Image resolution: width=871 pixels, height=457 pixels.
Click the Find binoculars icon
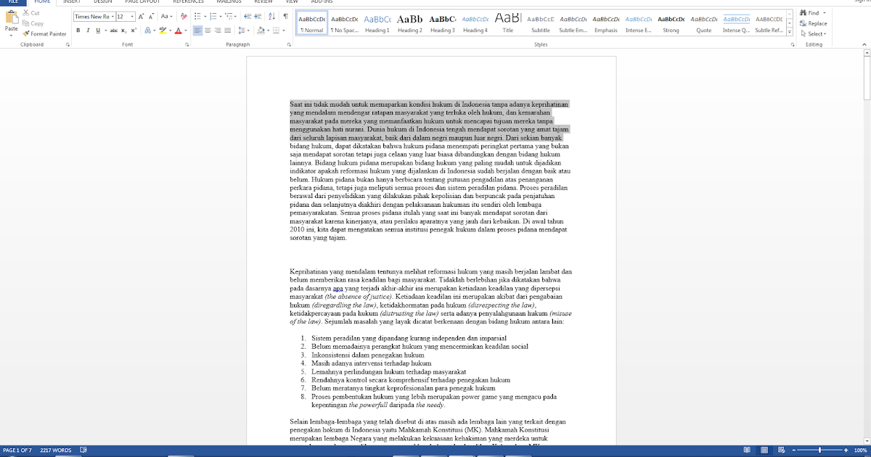[x=803, y=13]
